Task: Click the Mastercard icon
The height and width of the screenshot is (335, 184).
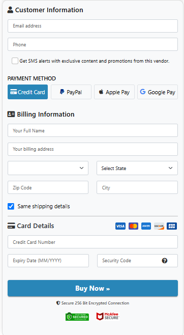Action: coord(133,226)
